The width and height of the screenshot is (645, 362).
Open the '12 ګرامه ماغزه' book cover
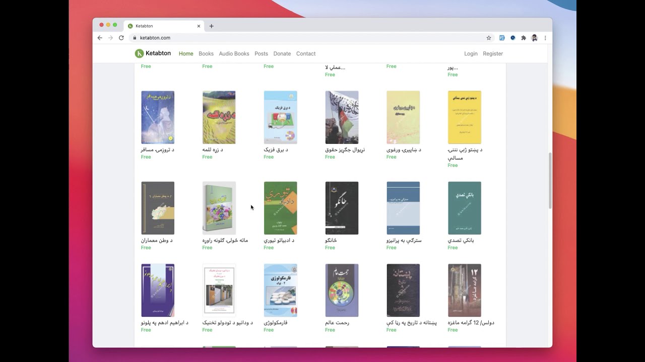[x=465, y=291]
